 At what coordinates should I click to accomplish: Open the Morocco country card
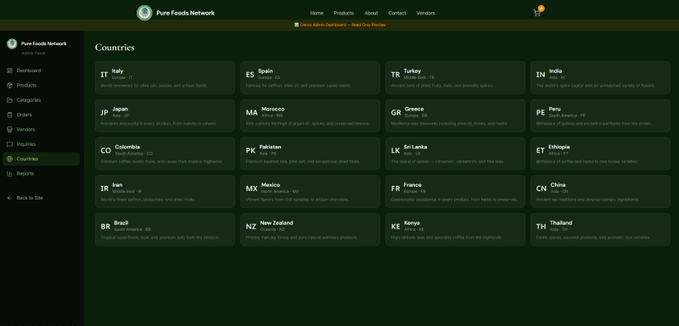point(310,115)
